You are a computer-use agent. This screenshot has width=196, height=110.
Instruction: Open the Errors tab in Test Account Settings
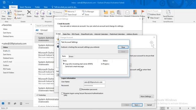coord(71,57)
